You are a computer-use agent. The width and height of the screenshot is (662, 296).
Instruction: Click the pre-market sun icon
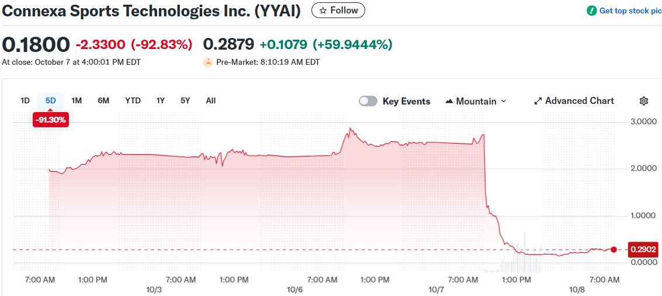[208, 62]
